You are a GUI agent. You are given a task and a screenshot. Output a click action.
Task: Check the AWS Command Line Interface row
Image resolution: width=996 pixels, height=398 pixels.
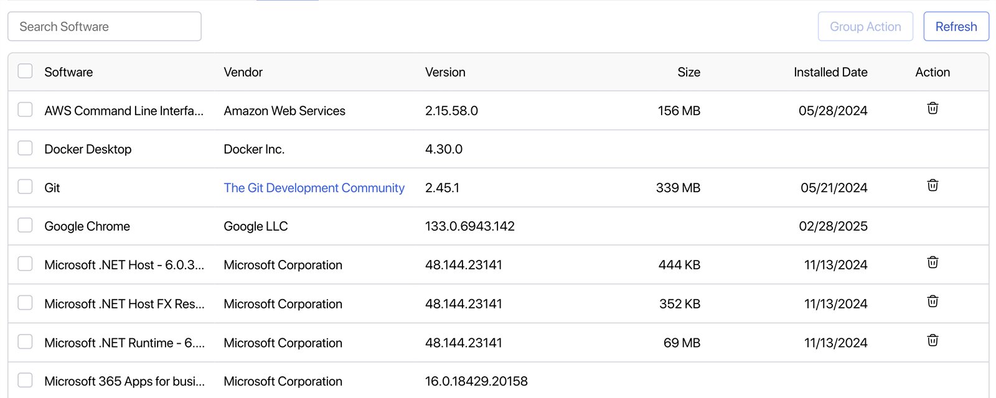click(x=25, y=109)
